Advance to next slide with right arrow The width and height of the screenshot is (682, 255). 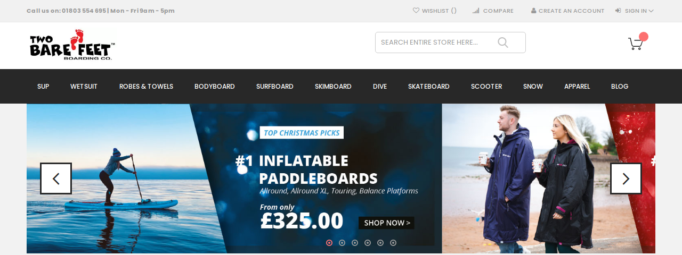[626, 178]
